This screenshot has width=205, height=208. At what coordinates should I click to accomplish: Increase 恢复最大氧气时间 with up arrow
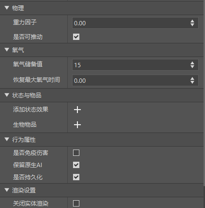tap(192, 79)
